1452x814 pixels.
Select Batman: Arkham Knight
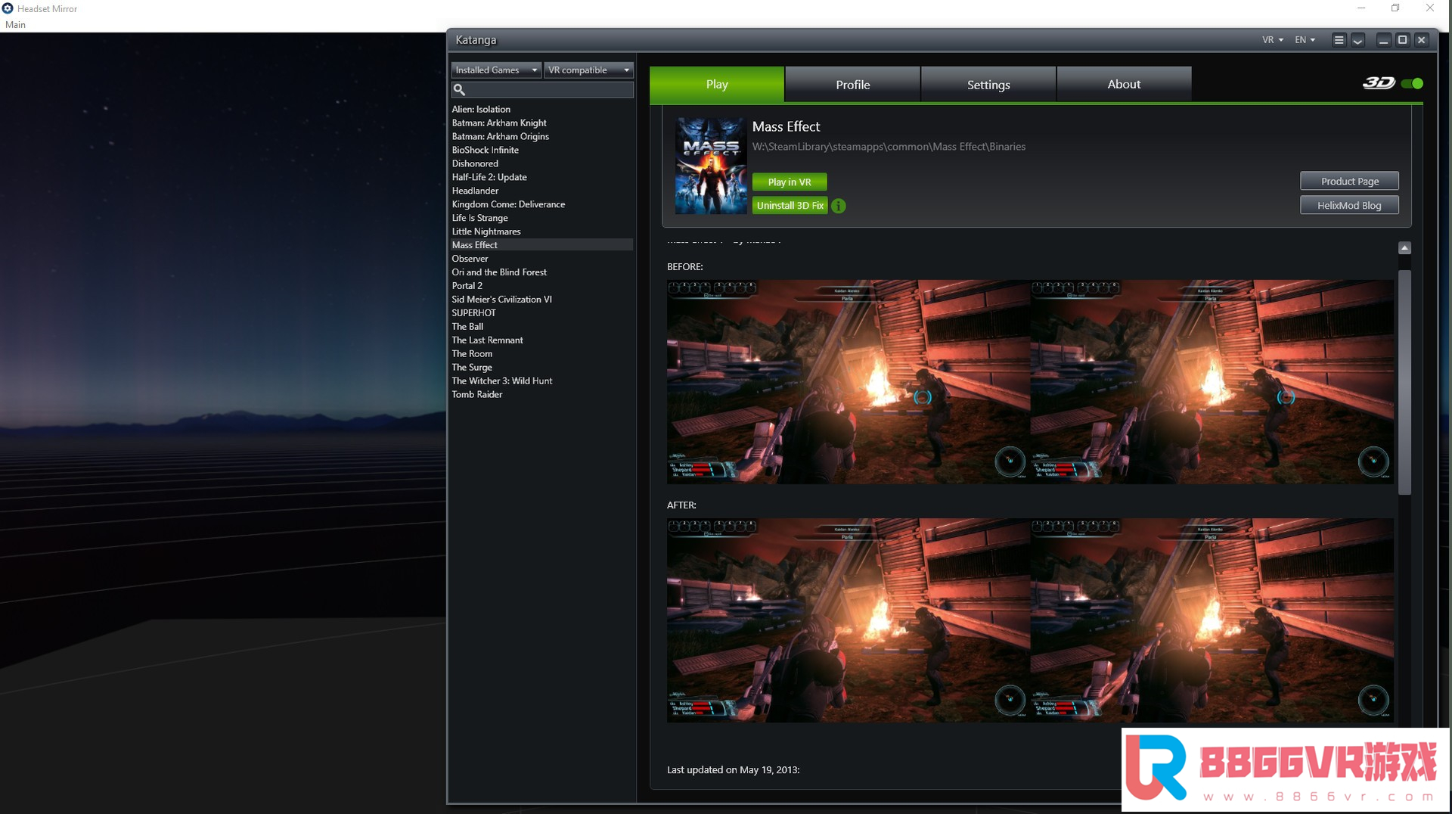(x=541, y=123)
